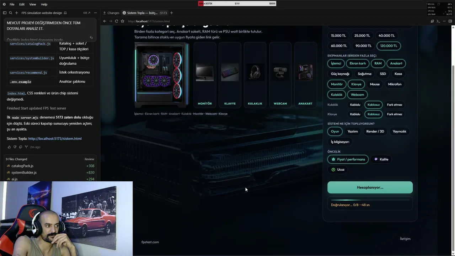Viewport: 455px width, 256px height.
Task: Select Fark etmez for Klavye
Action: click(395, 114)
